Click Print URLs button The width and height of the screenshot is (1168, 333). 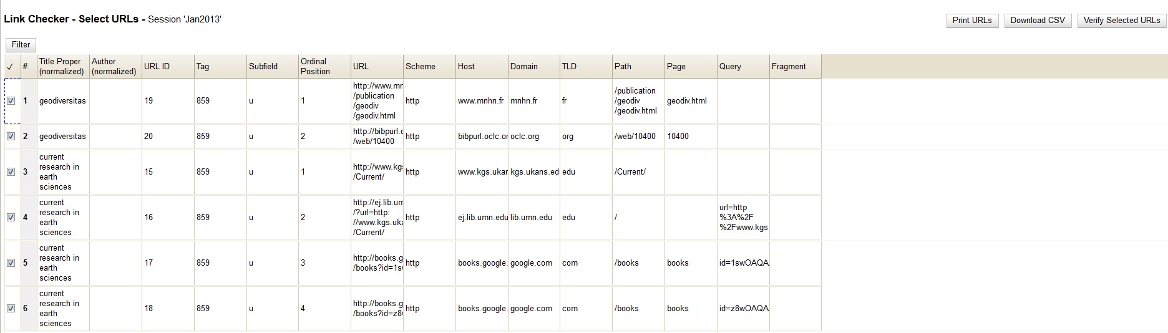pos(972,21)
